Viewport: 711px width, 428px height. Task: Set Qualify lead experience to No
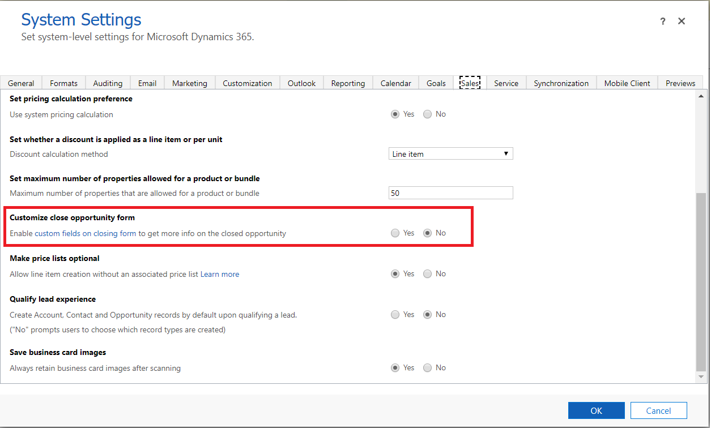pos(428,315)
